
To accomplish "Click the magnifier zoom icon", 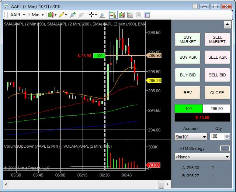I will (x=102, y=15).
